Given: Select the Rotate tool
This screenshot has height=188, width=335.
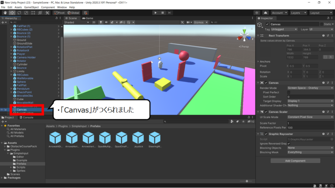Looking at the screenshot, I should point(19,13).
